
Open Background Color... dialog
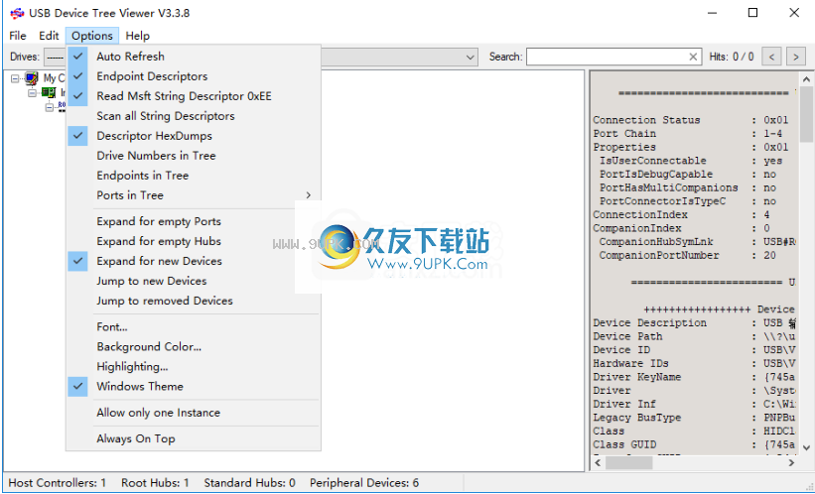coord(194,346)
